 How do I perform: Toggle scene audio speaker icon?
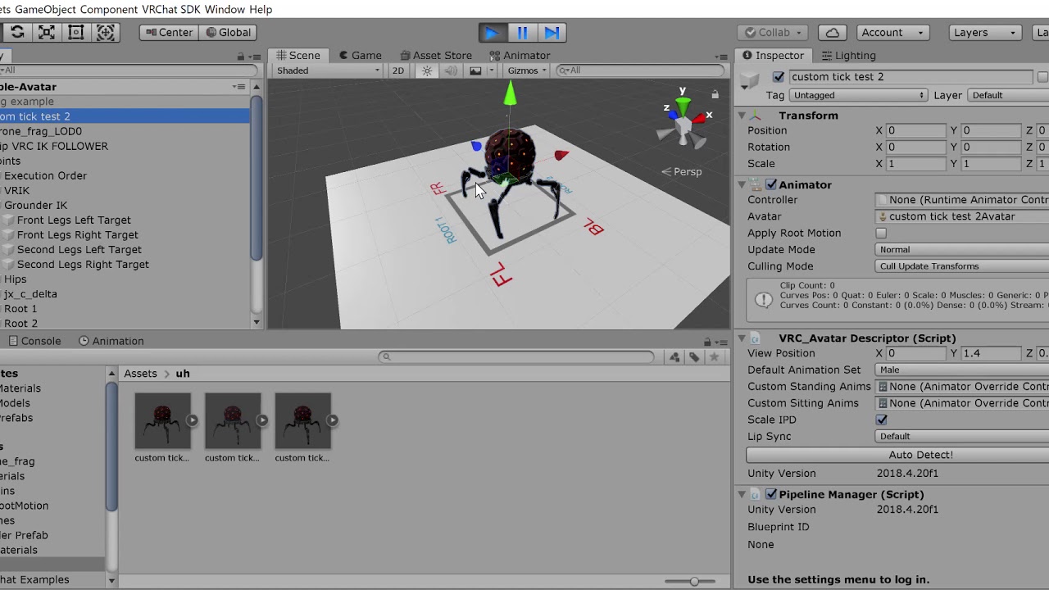point(451,70)
